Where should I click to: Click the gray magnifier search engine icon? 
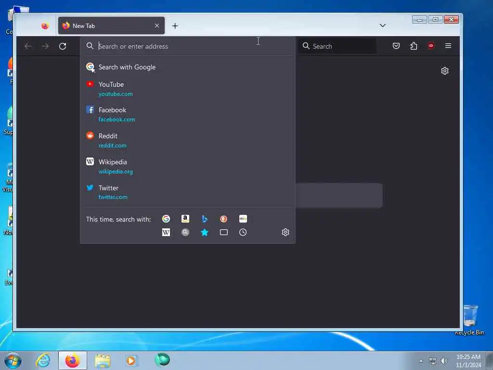coord(185,232)
